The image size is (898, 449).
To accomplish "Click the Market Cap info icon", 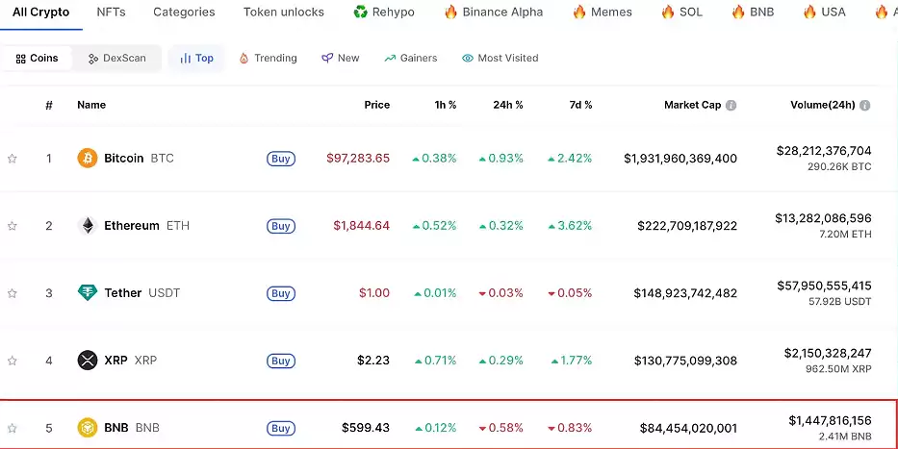I will pos(731,106).
